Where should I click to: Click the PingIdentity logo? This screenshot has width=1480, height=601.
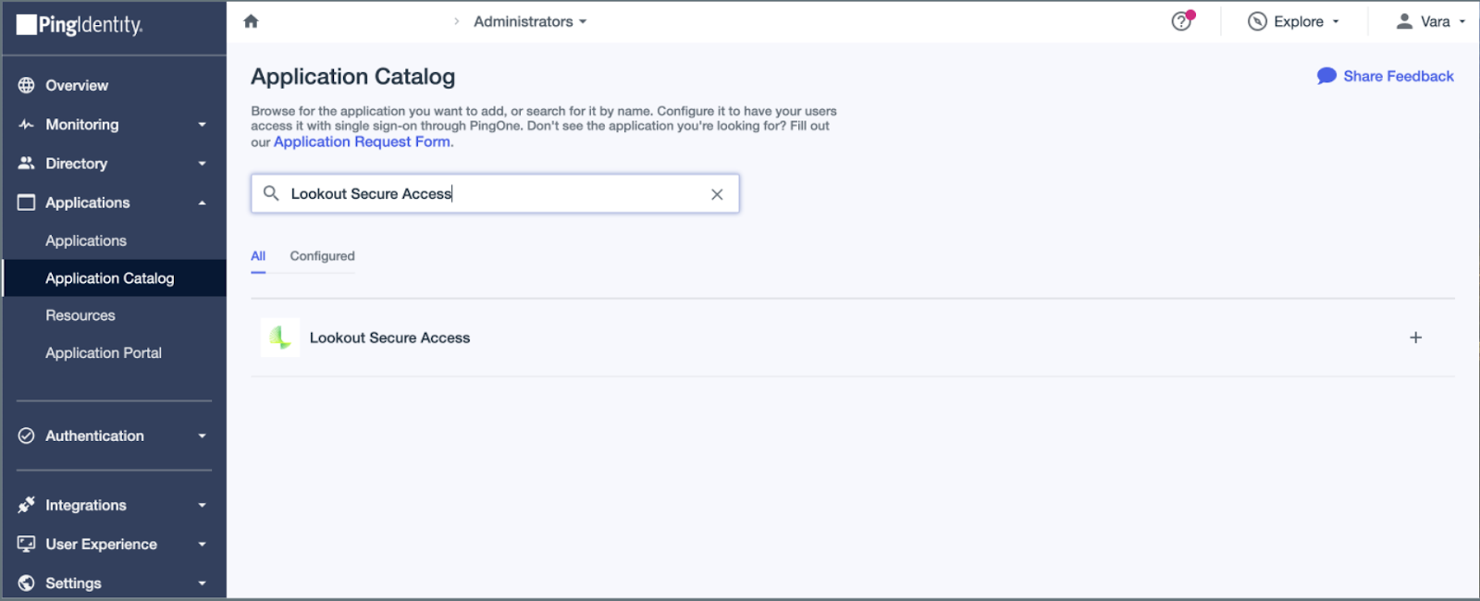(x=80, y=25)
